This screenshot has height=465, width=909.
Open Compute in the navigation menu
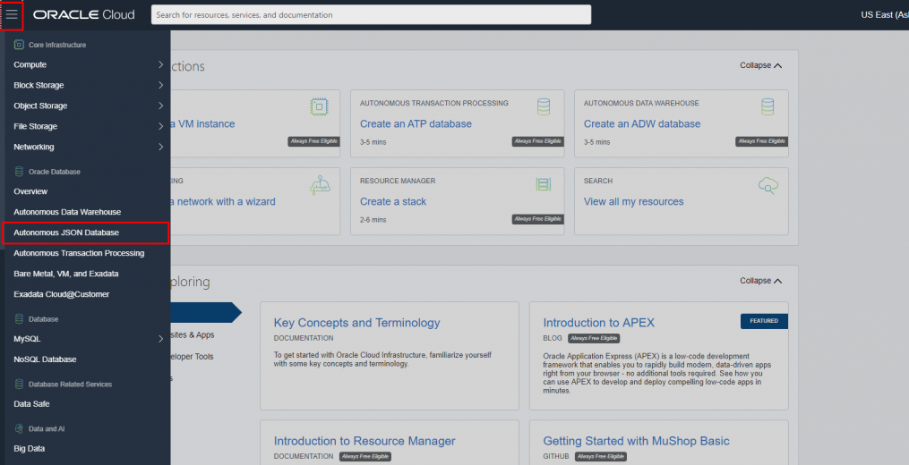(30, 64)
